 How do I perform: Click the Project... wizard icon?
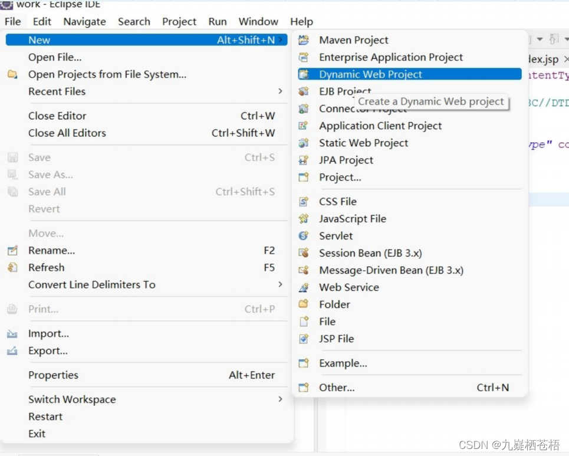tap(304, 177)
